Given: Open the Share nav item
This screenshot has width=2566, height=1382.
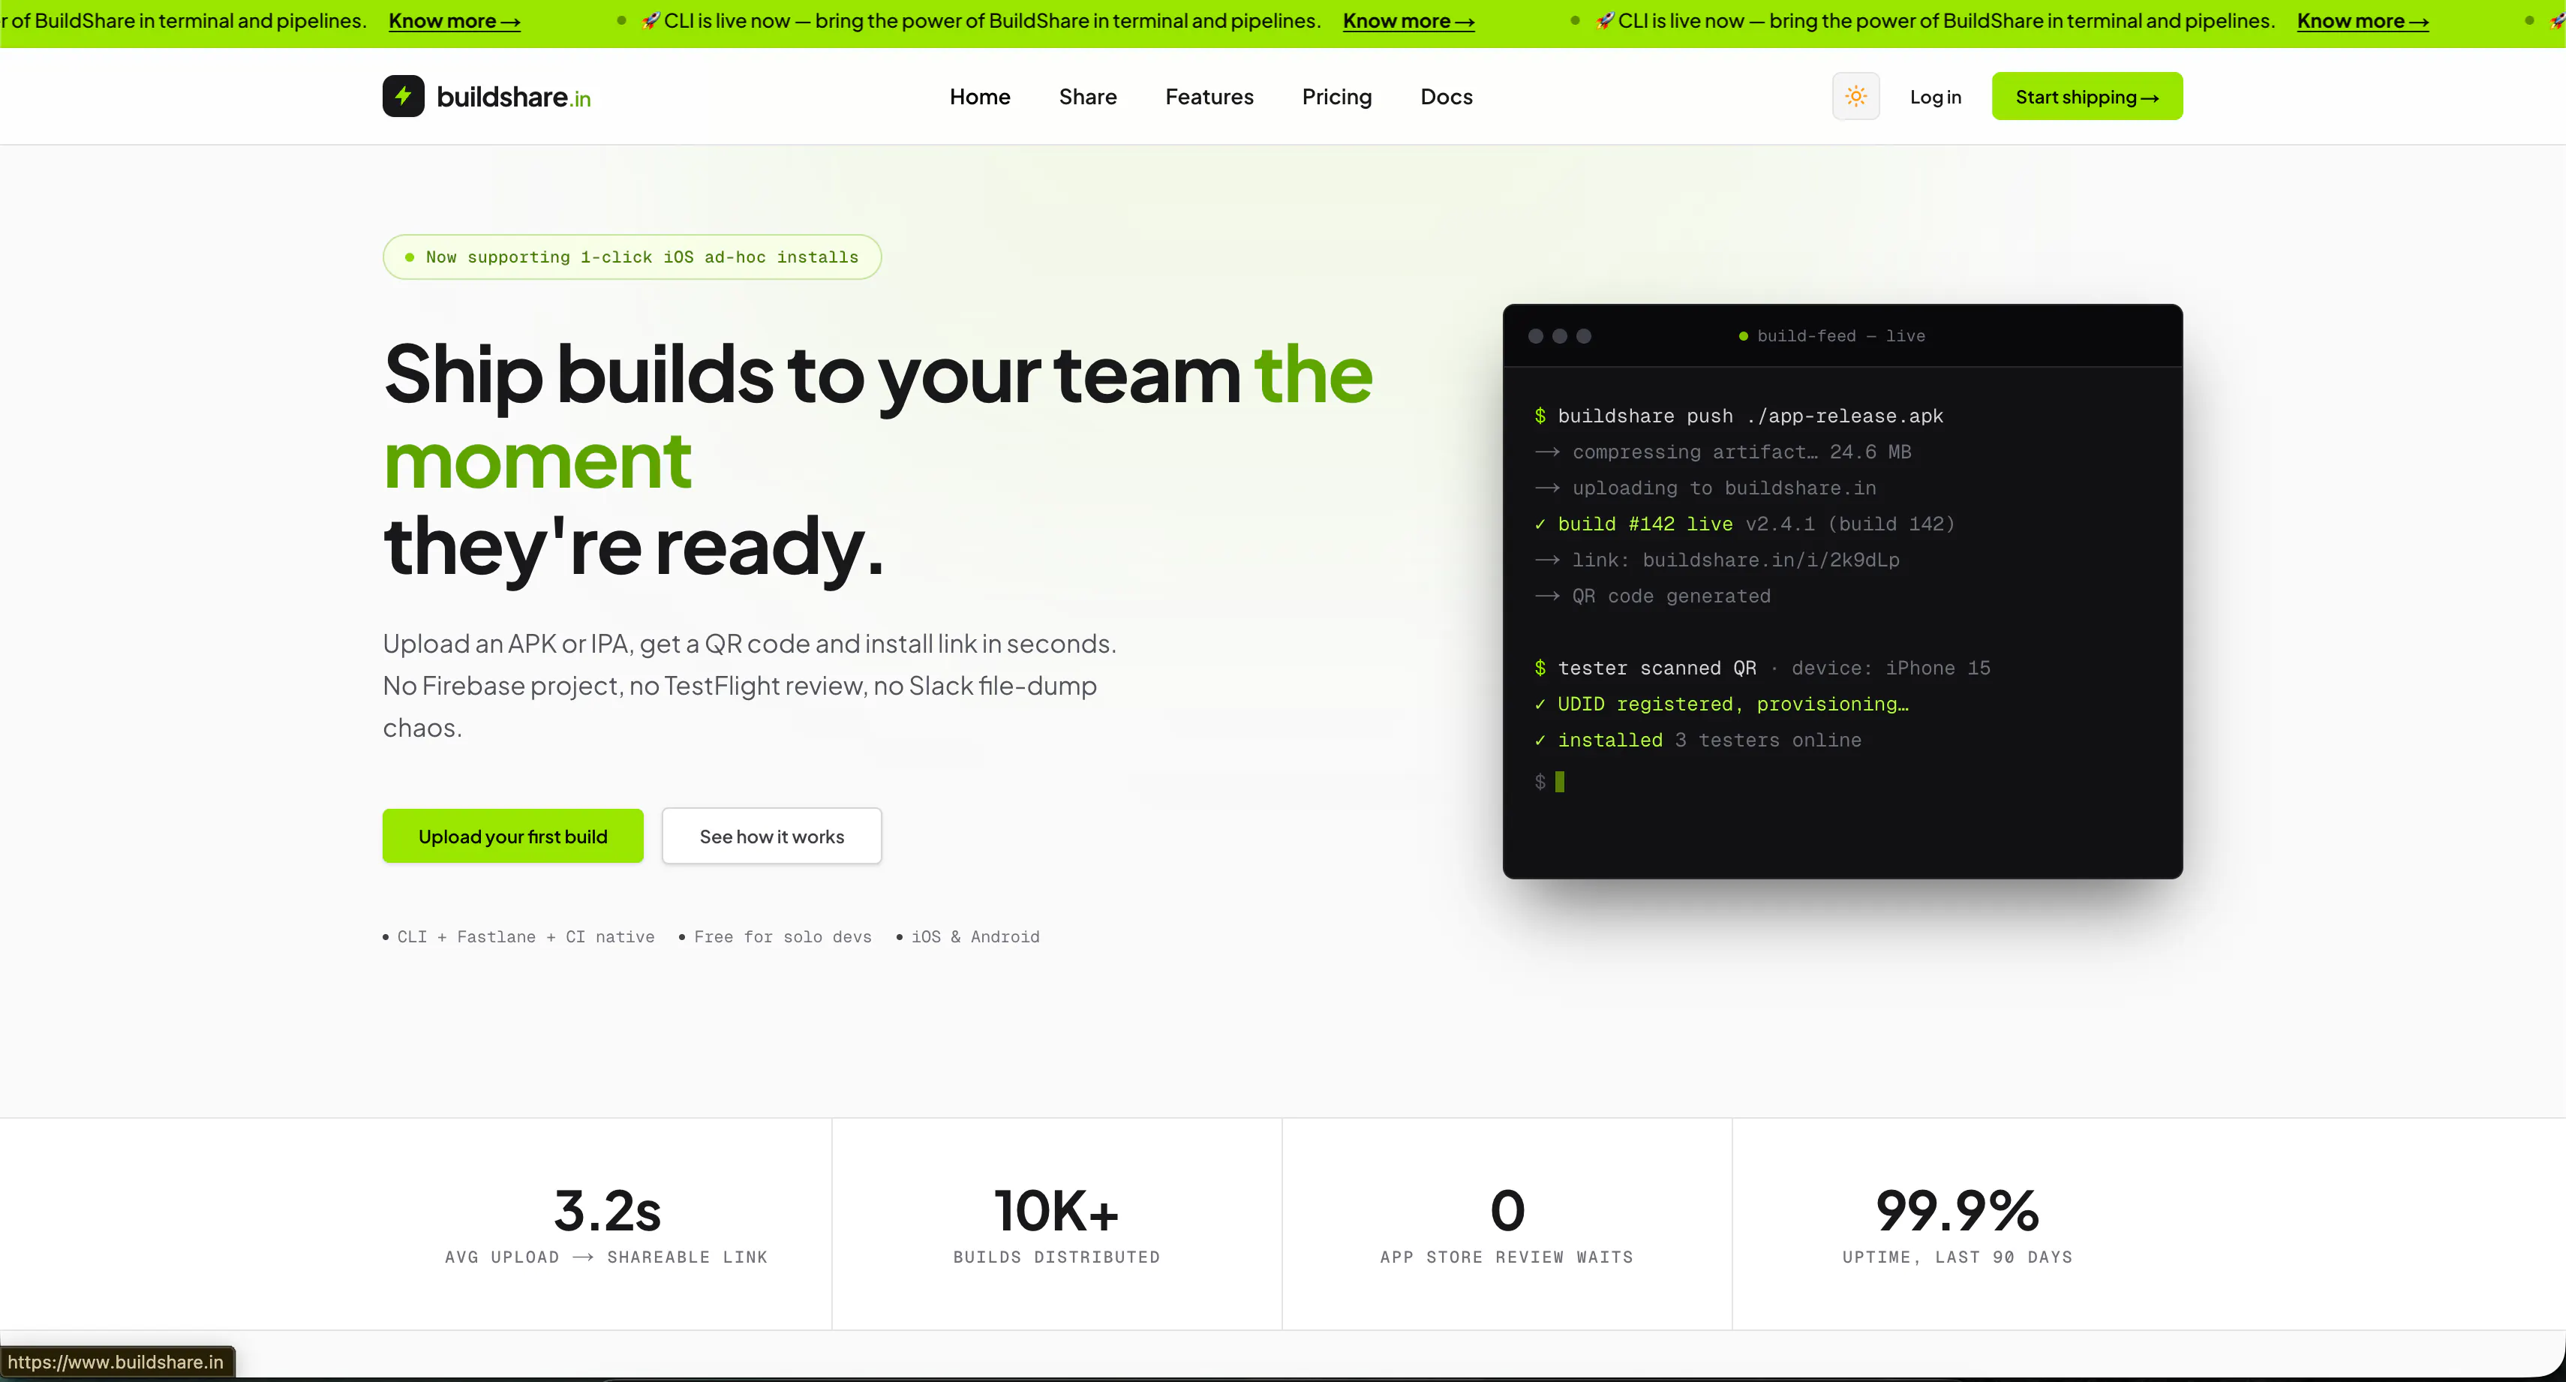Looking at the screenshot, I should tap(1088, 97).
